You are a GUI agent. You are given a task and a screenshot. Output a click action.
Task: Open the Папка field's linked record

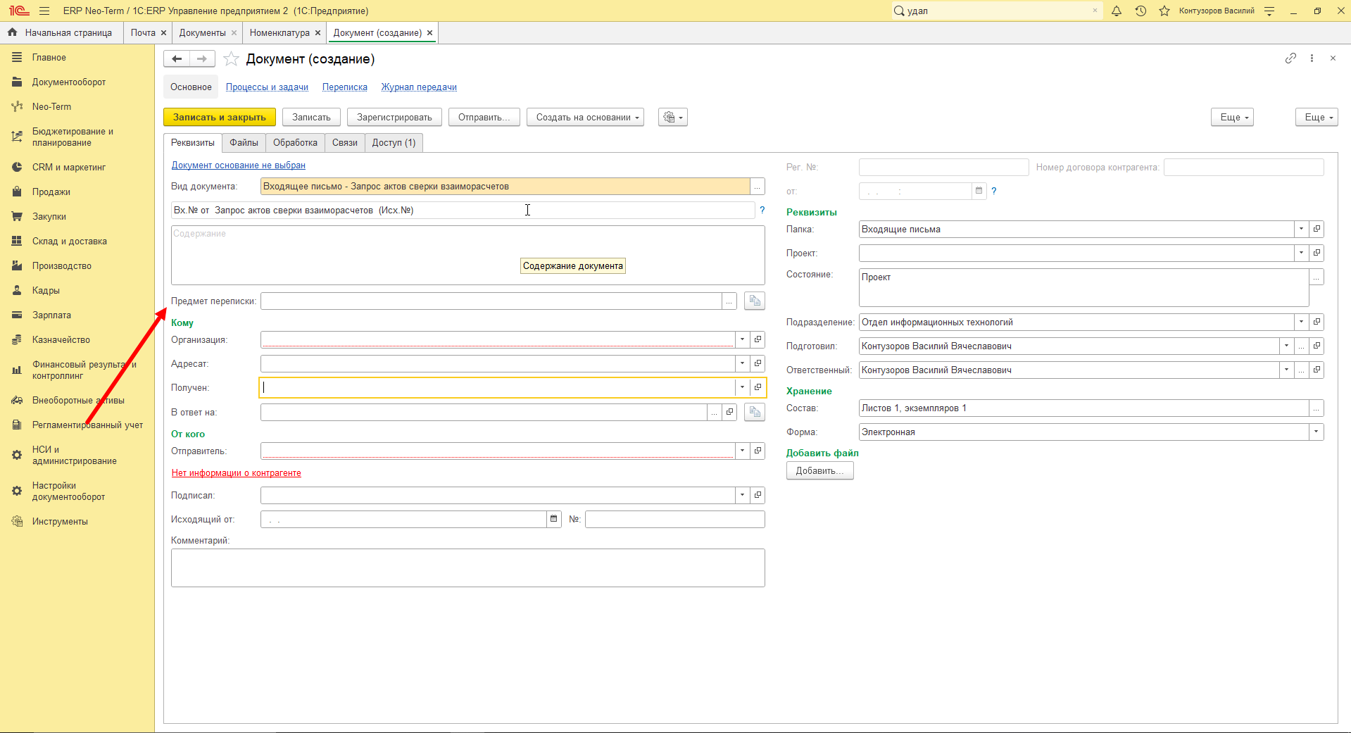(x=1317, y=229)
